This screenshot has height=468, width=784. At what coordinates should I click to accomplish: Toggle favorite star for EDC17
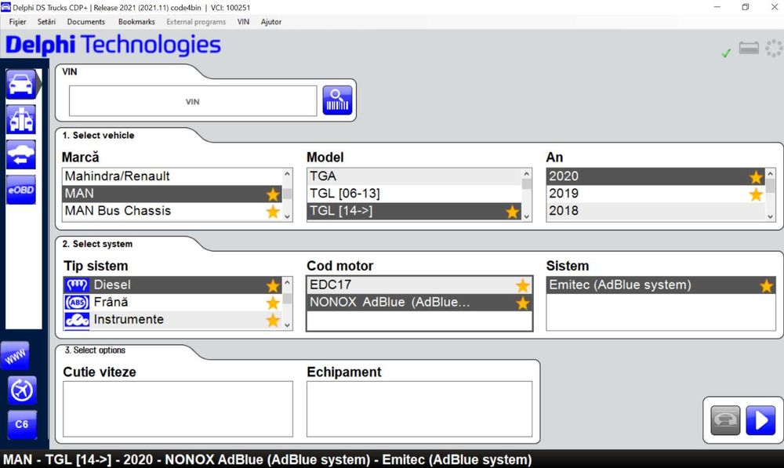coord(522,285)
